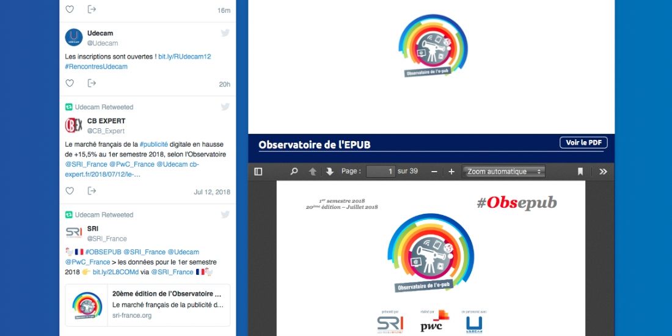Click the Observatoire de l'EPUB heading
672x336 pixels.
pyautogui.click(x=314, y=145)
